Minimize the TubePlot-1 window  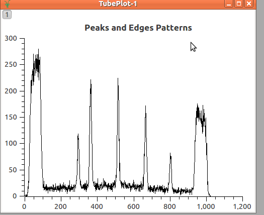pos(229,4)
